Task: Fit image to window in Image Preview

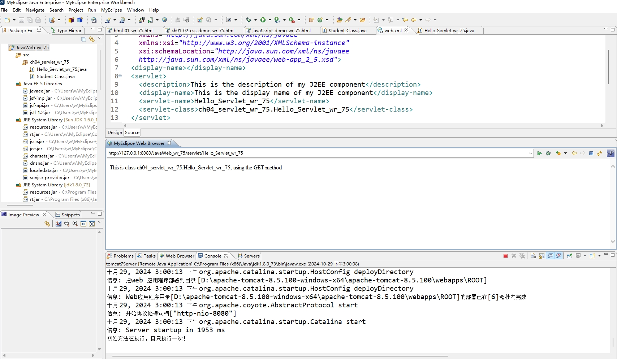Action: coord(92,224)
